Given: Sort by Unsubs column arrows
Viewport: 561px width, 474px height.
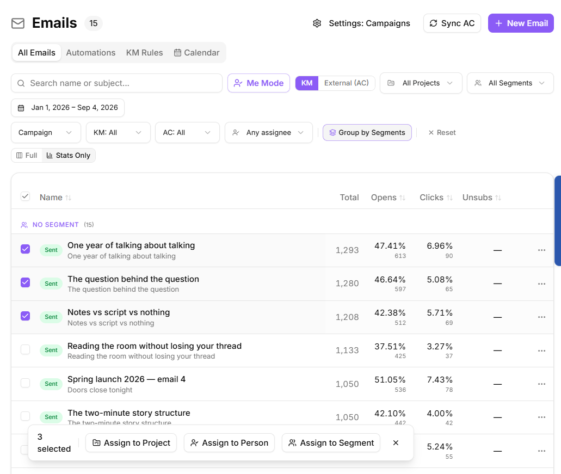Looking at the screenshot, I should point(498,198).
